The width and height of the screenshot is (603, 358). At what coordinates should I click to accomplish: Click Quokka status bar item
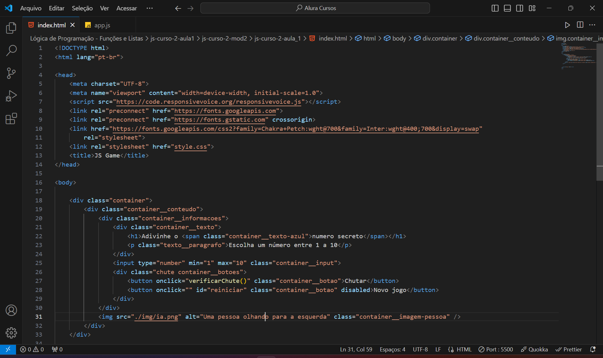(534, 349)
